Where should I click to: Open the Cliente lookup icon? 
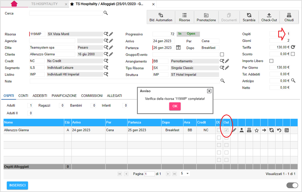click(x=106, y=54)
